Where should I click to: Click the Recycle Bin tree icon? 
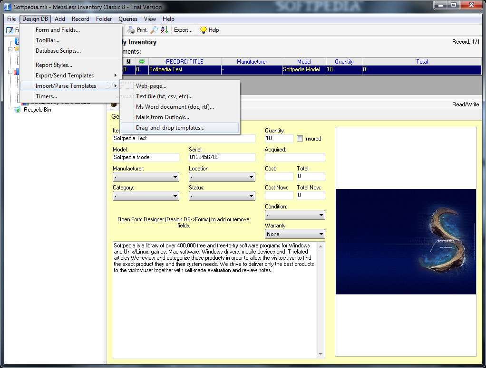pos(18,110)
